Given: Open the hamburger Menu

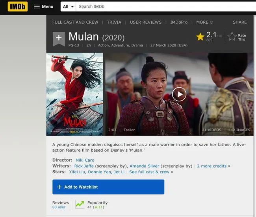Looking at the screenshot, I should 43,7.
